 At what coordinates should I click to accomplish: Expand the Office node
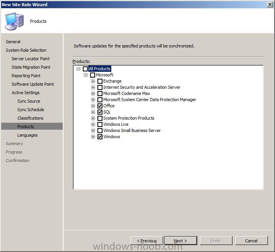(93, 106)
